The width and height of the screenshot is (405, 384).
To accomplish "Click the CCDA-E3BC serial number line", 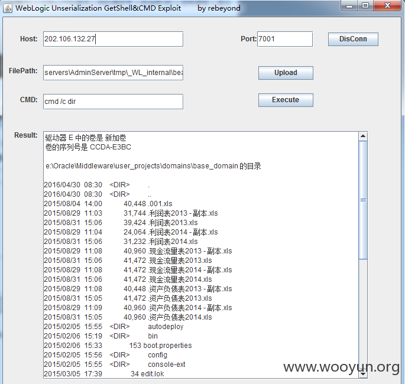I will (x=88, y=147).
